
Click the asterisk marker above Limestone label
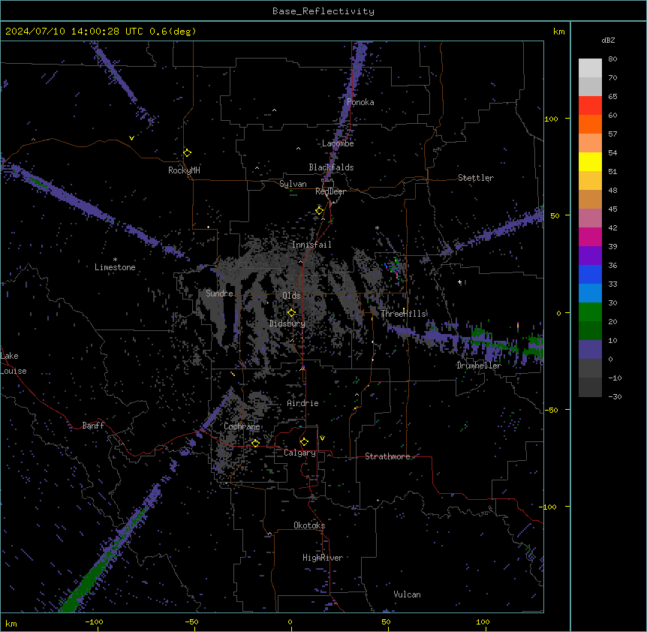point(115,260)
